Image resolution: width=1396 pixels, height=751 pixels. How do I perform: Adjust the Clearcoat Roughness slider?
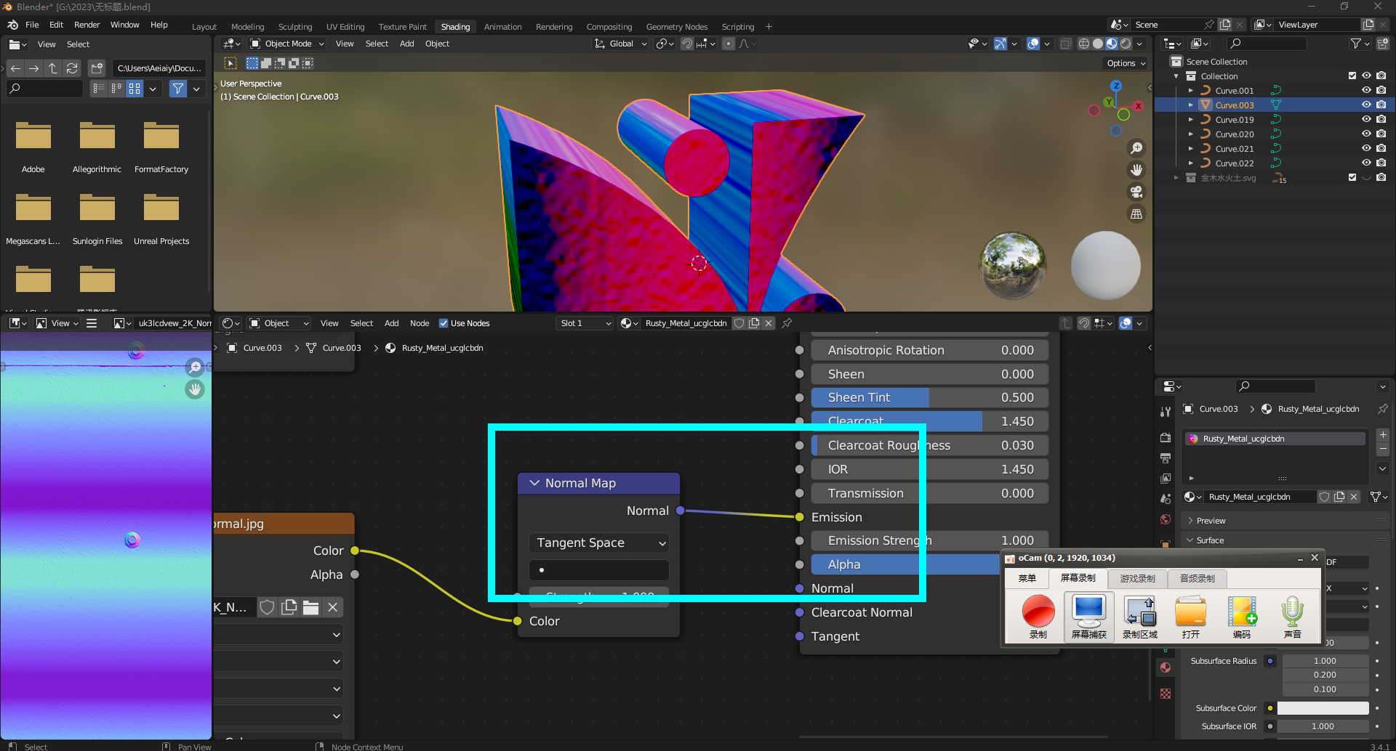pos(931,445)
